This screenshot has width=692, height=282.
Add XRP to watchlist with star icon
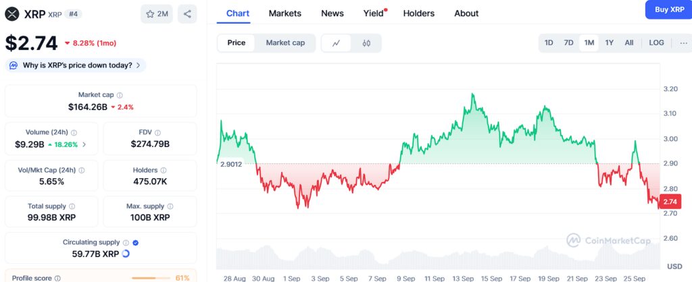[x=157, y=14]
